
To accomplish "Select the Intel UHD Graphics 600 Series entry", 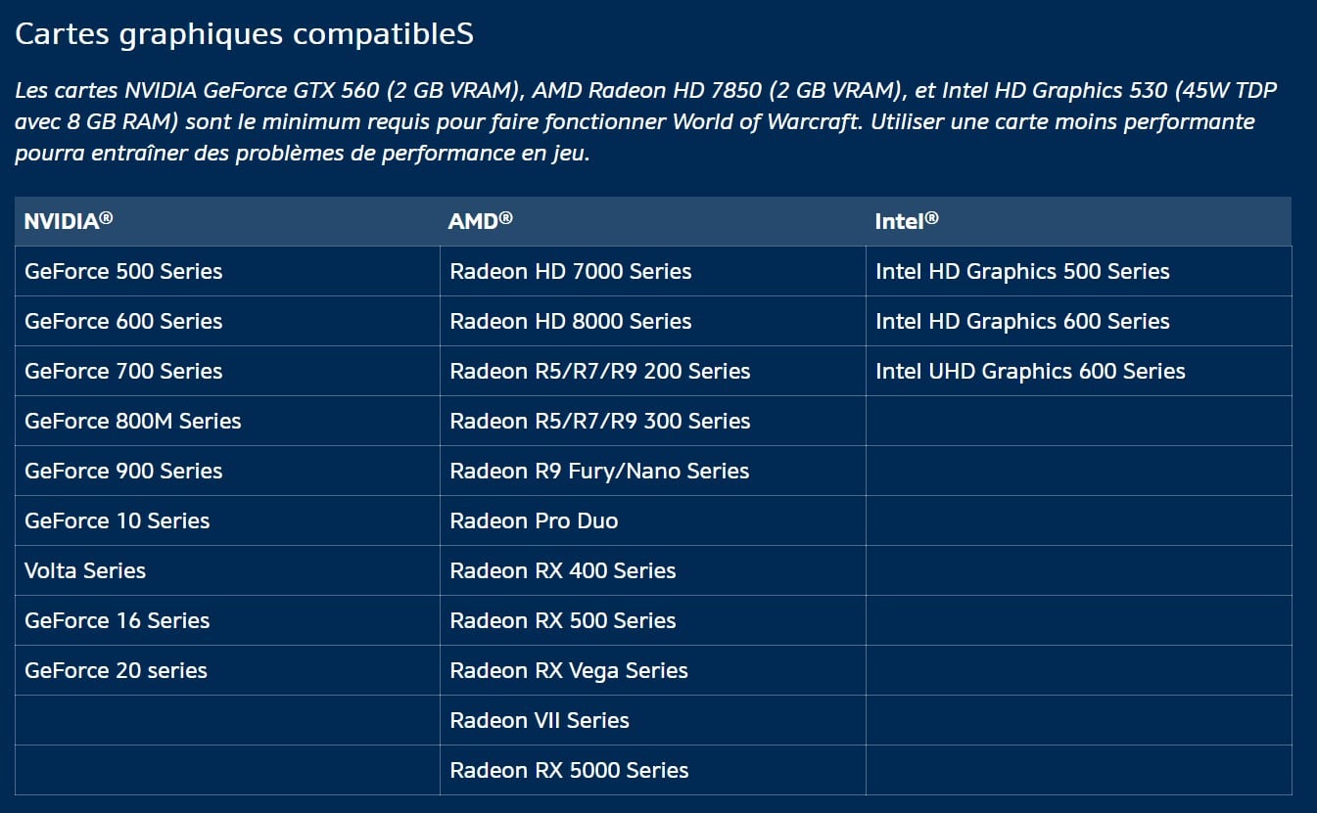I will click(1030, 371).
